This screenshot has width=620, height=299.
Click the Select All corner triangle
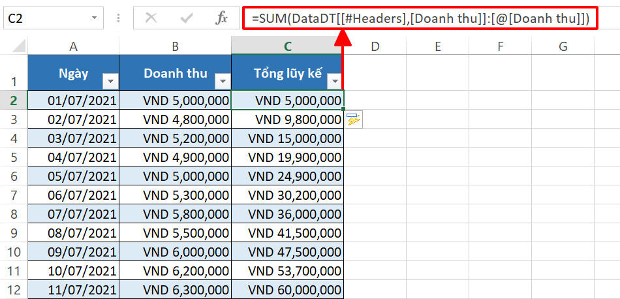click(x=20, y=46)
